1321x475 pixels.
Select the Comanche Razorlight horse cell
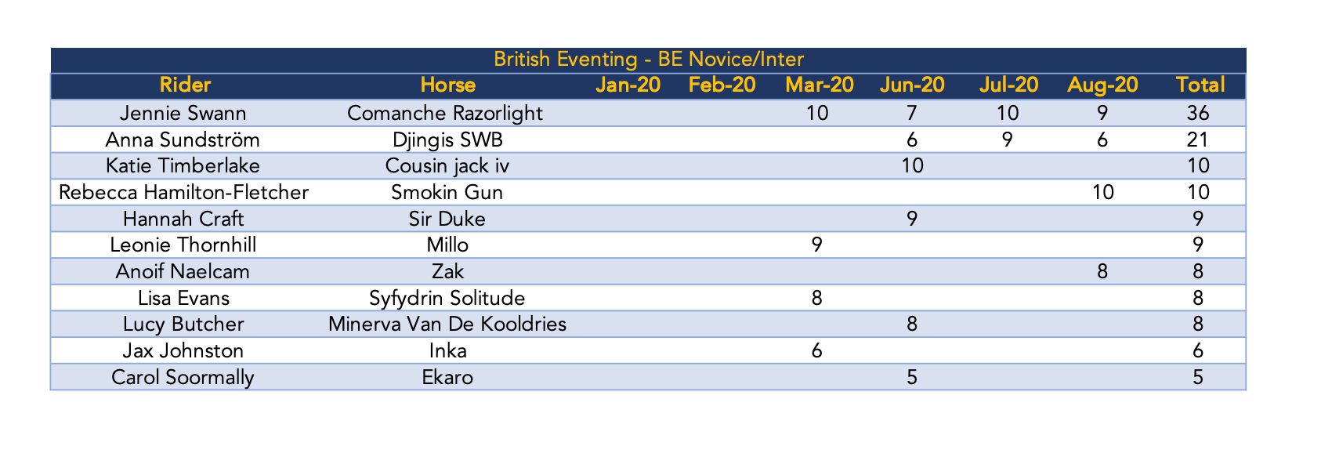pyautogui.click(x=445, y=113)
